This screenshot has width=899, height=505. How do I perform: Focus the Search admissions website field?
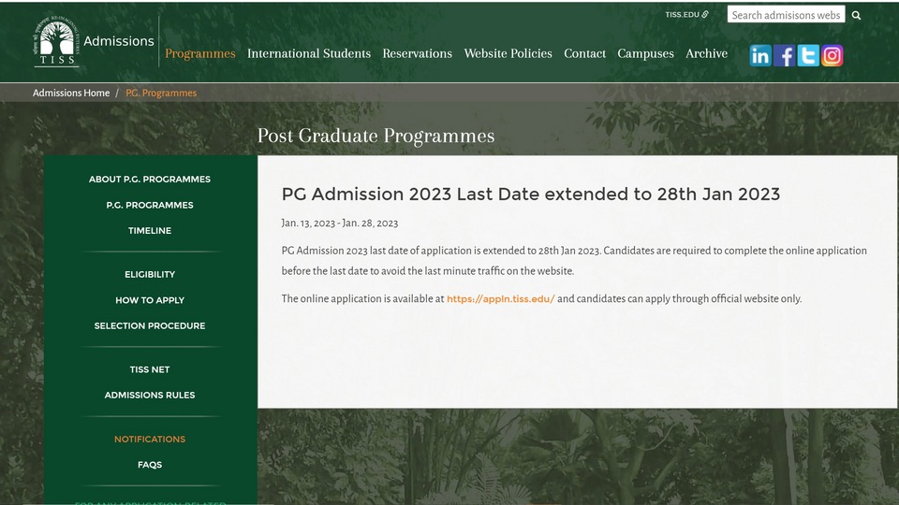tap(786, 15)
